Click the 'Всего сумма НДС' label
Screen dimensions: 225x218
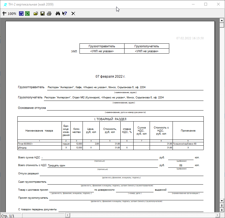[x=29, y=157]
